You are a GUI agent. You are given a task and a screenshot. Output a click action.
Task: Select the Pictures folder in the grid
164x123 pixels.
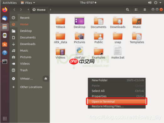tap(79, 38)
